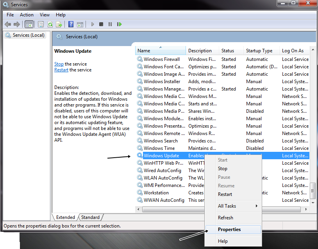Switch to the Standard tab

click(x=90, y=217)
